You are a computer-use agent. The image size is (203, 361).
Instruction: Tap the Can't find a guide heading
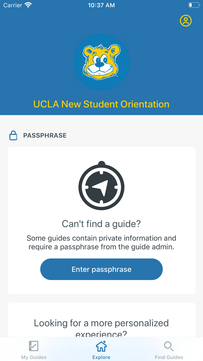point(101,224)
